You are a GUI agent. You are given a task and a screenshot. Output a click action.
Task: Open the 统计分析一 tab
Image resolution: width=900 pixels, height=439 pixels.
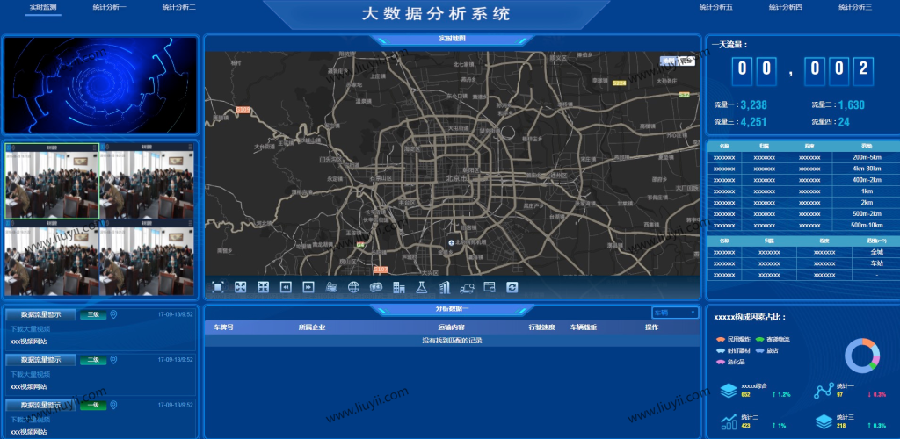coord(109,7)
